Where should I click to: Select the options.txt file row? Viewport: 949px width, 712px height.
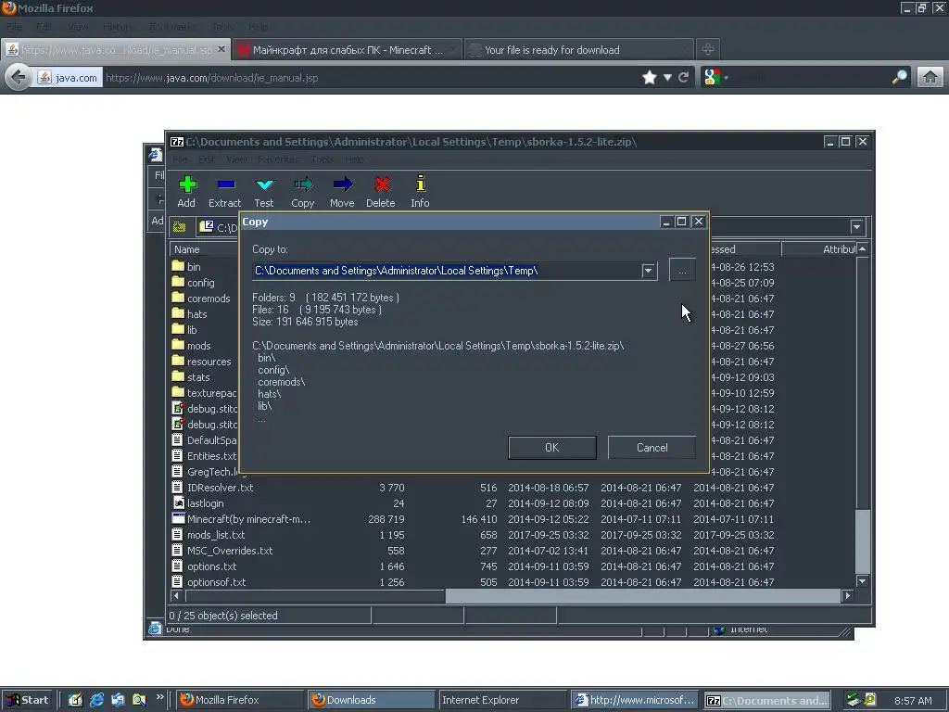point(512,566)
